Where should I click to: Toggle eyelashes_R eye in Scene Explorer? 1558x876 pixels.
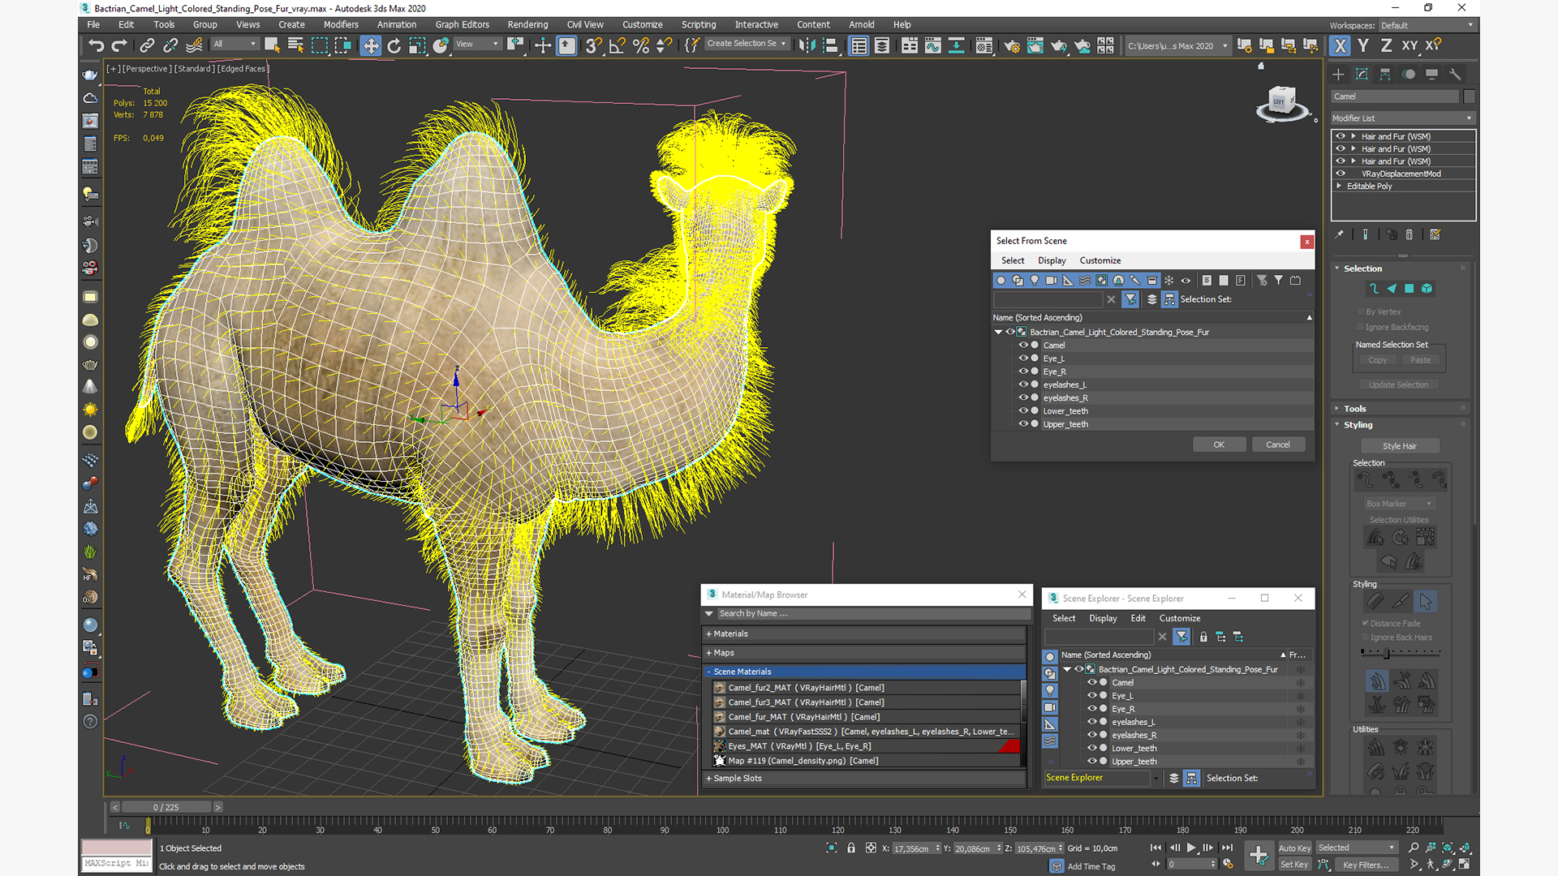tap(1092, 735)
